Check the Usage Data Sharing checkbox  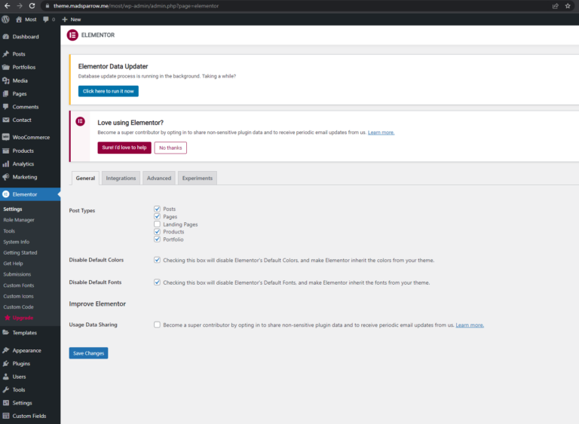[x=157, y=325]
